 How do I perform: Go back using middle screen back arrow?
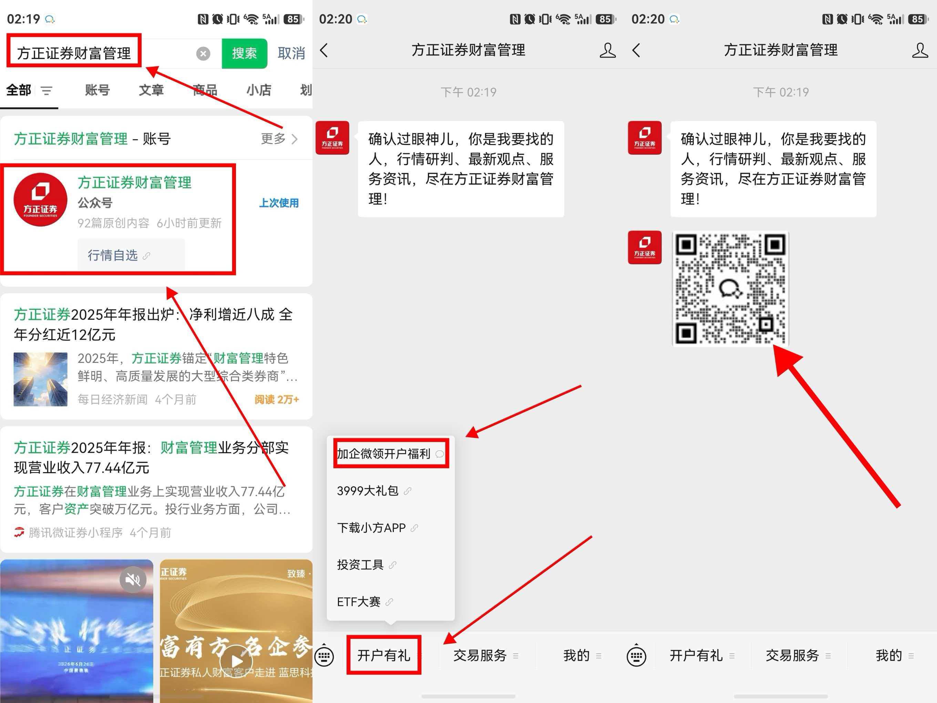pyautogui.click(x=324, y=50)
